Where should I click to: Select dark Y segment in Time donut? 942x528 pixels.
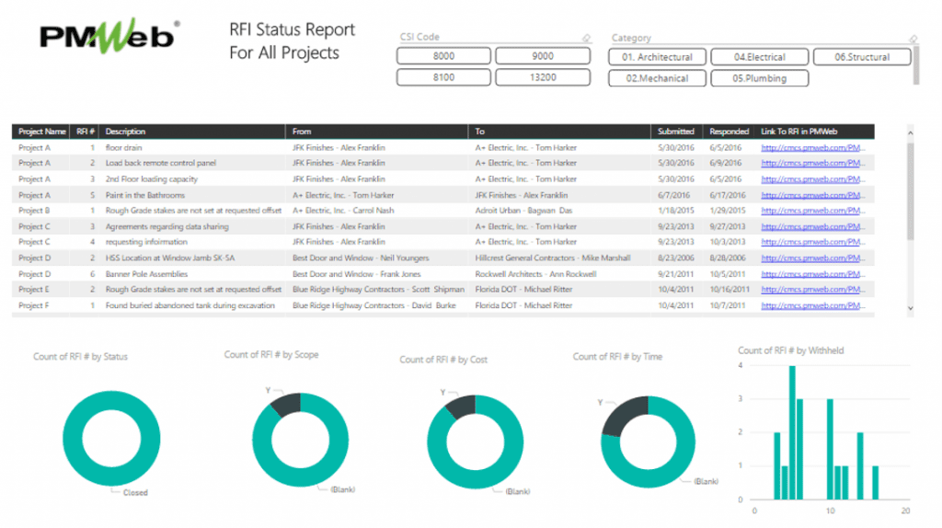click(x=621, y=413)
